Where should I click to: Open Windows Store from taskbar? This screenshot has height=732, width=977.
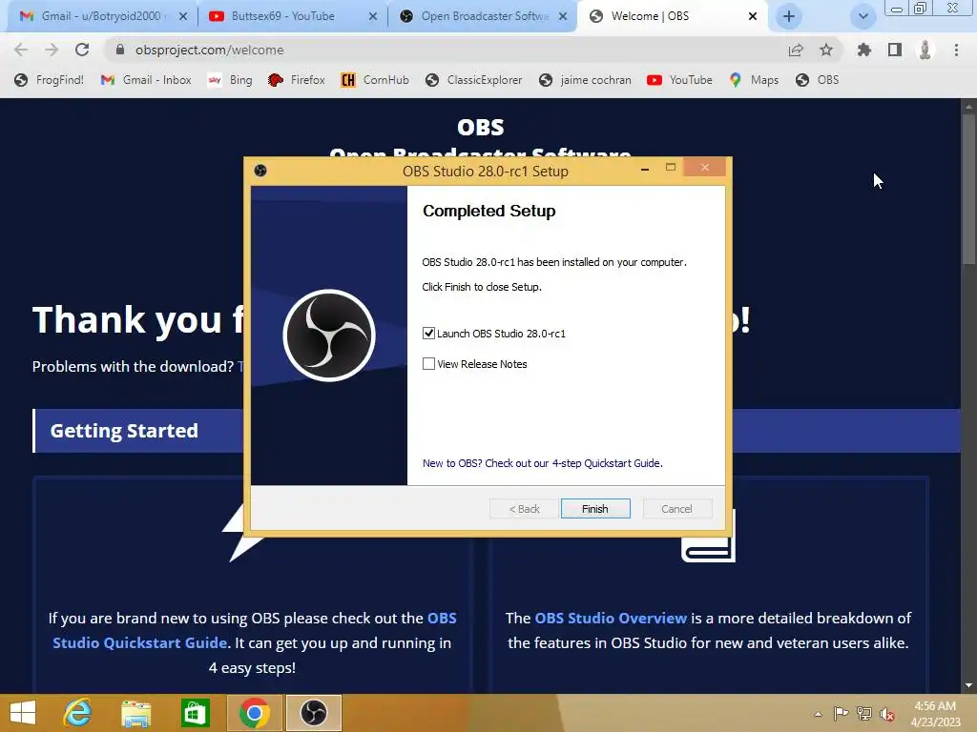pyautogui.click(x=195, y=713)
